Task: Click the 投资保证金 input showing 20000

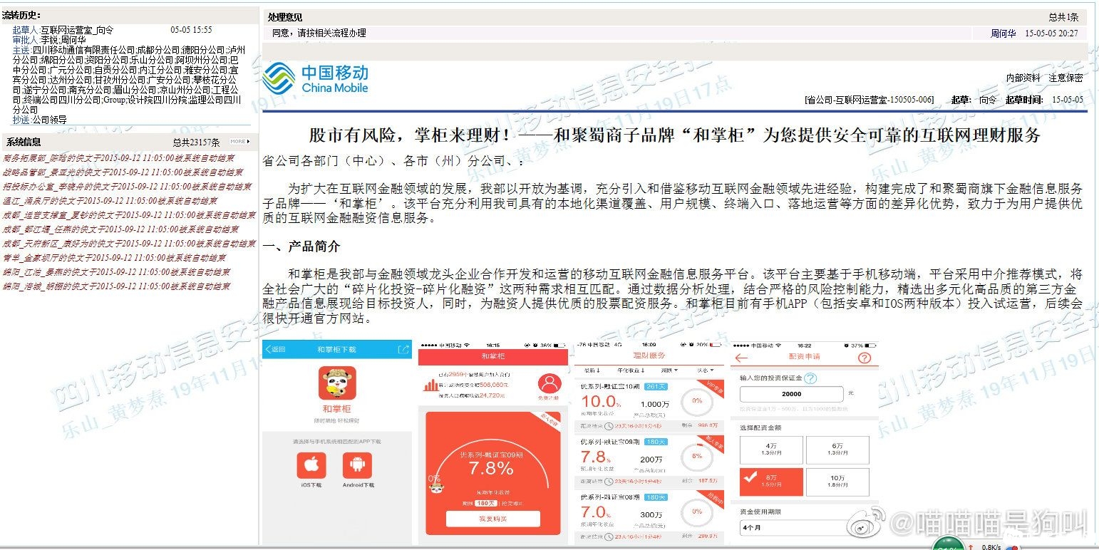Action: pyautogui.click(x=792, y=394)
